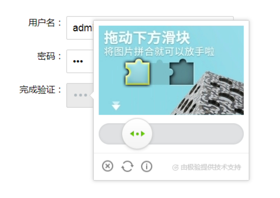Refresh the captcha puzzle image
The image size is (280, 198).
[x=127, y=166]
